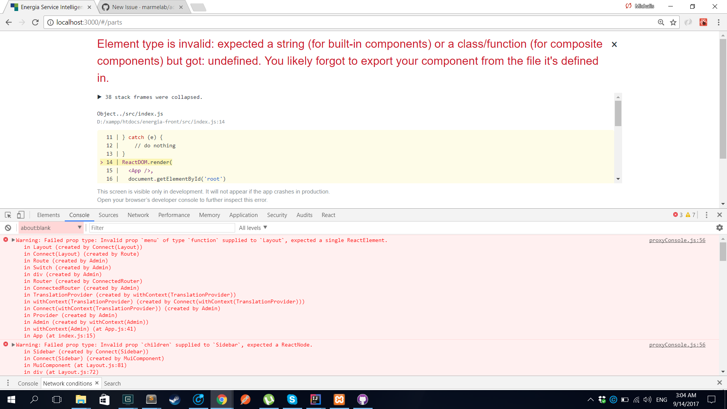
Task: Dismiss the error overlay with X
Action: pyautogui.click(x=614, y=44)
